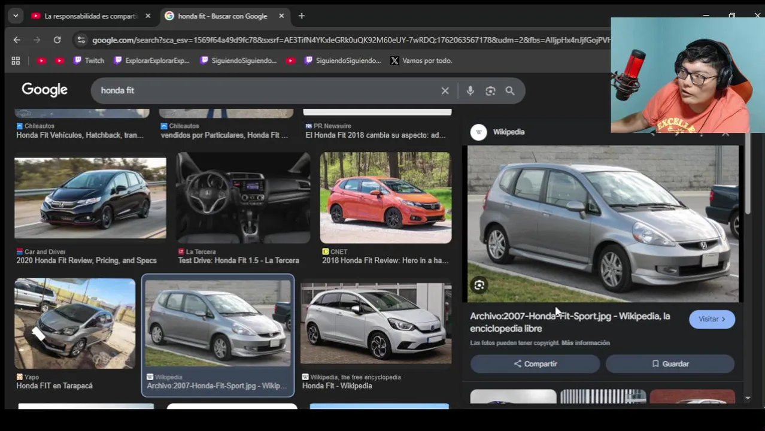Click Wikipedia source icon in preview panel

pos(478,132)
